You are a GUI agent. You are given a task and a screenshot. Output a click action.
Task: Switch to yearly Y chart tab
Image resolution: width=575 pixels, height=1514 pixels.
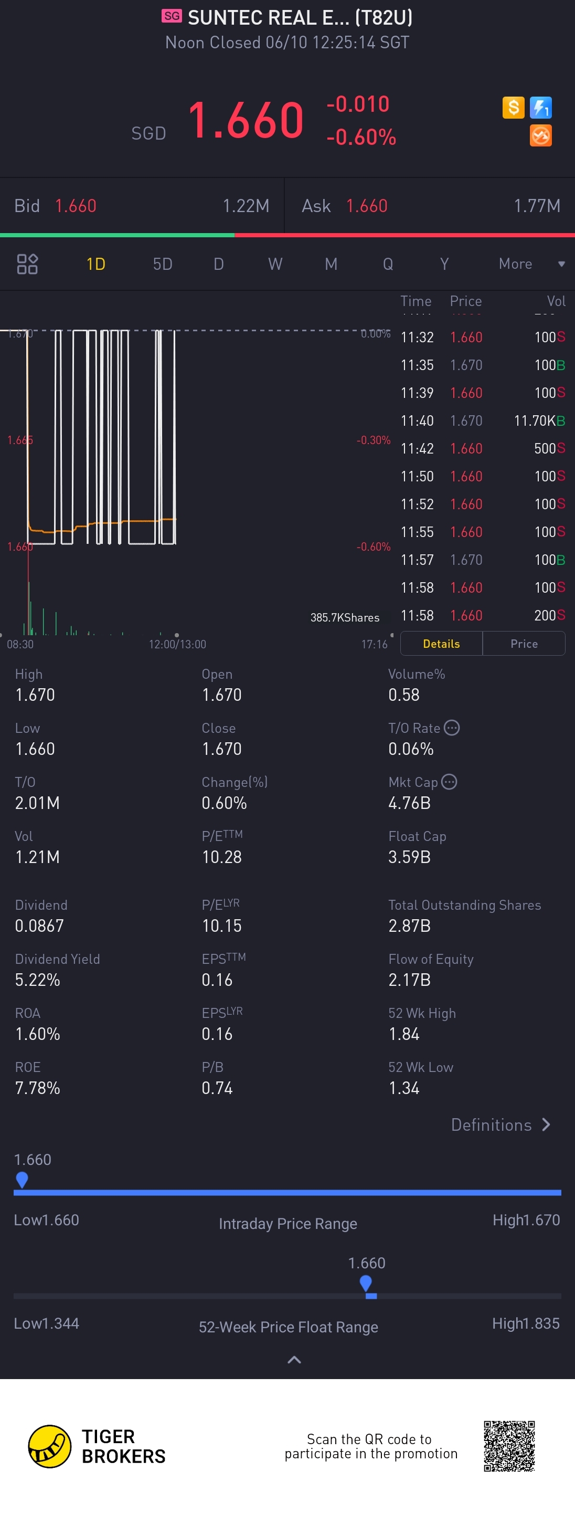coord(444,264)
